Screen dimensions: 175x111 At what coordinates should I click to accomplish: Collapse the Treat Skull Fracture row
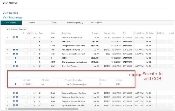(7, 66)
